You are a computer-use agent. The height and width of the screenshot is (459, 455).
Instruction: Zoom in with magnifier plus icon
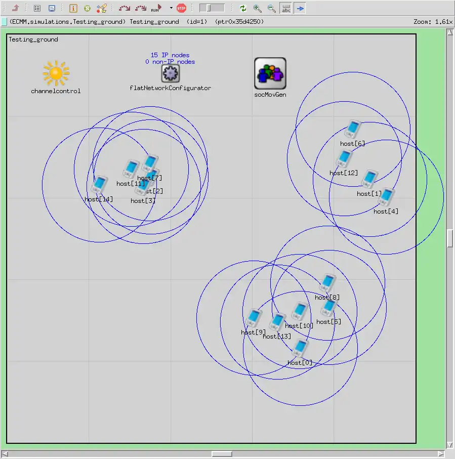[258, 8]
